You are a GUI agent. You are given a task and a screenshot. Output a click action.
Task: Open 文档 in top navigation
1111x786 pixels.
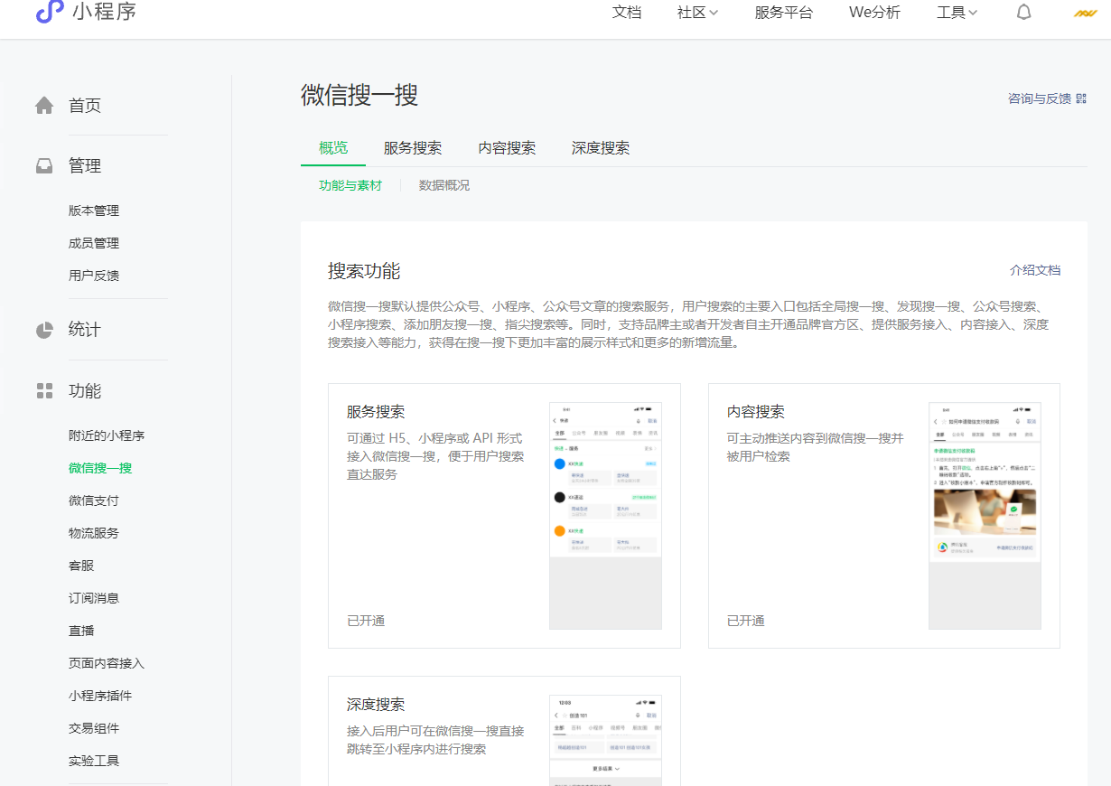(627, 13)
